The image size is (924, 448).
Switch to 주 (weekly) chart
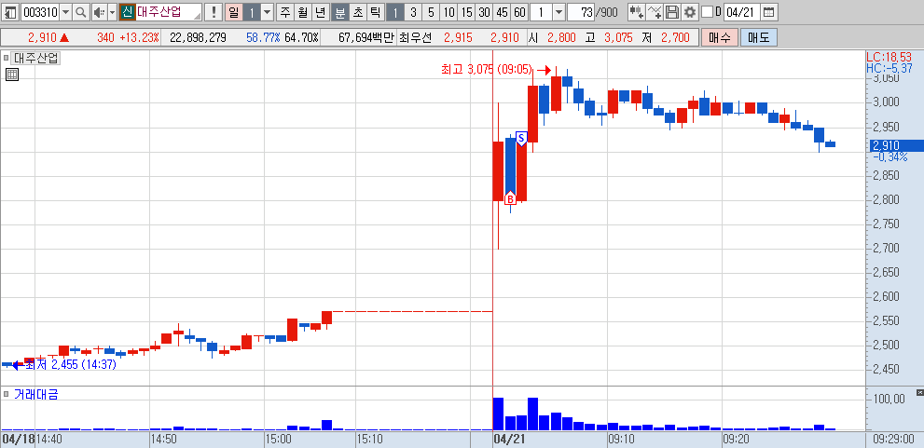(285, 12)
